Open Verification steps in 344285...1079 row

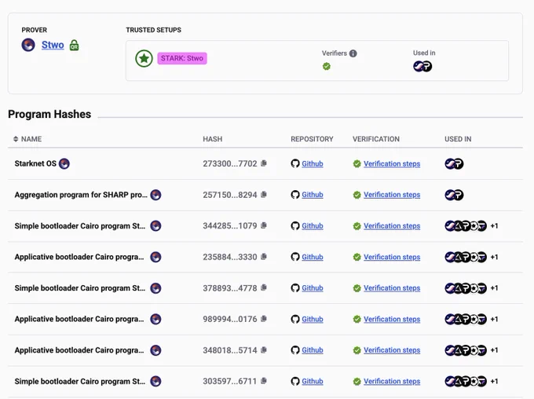coord(392,226)
